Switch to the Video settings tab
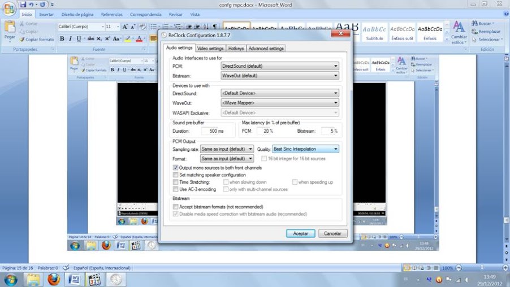The width and height of the screenshot is (510, 287). [210, 49]
